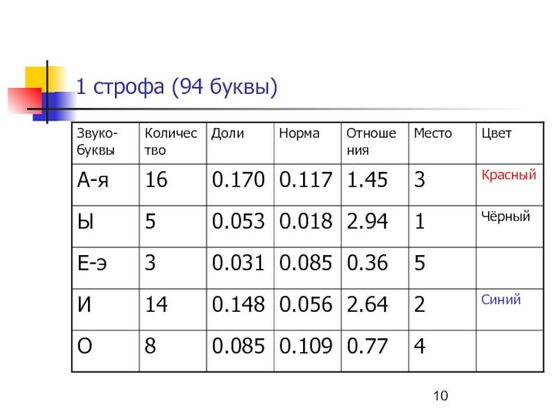Image resolution: width=555 pixels, height=416 pixels.
Task: Click the 'И' row label cell
Action: pos(85,305)
